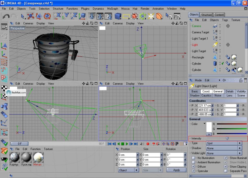
Task: Open the MoGraph menu
Action: (113, 9)
